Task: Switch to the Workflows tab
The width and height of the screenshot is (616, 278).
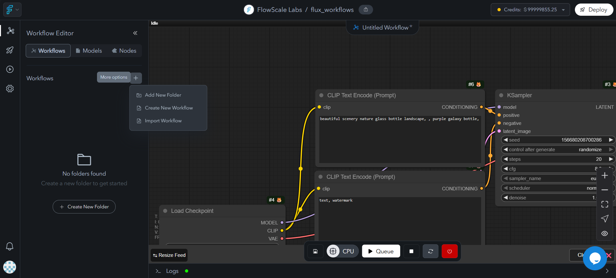Action: click(x=48, y=51)
